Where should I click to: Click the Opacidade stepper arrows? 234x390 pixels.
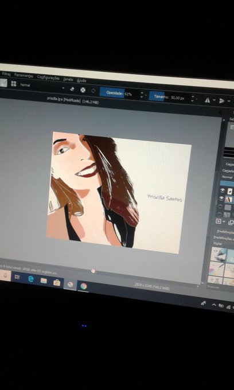(x=142, y=95)
